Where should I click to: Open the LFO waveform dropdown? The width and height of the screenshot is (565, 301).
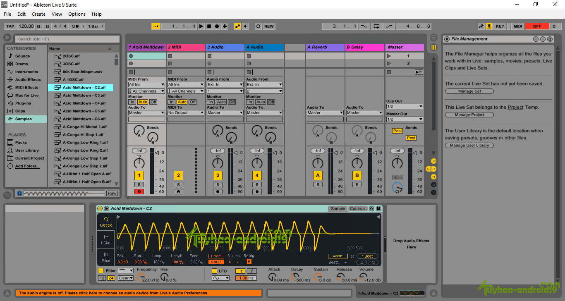220,278
